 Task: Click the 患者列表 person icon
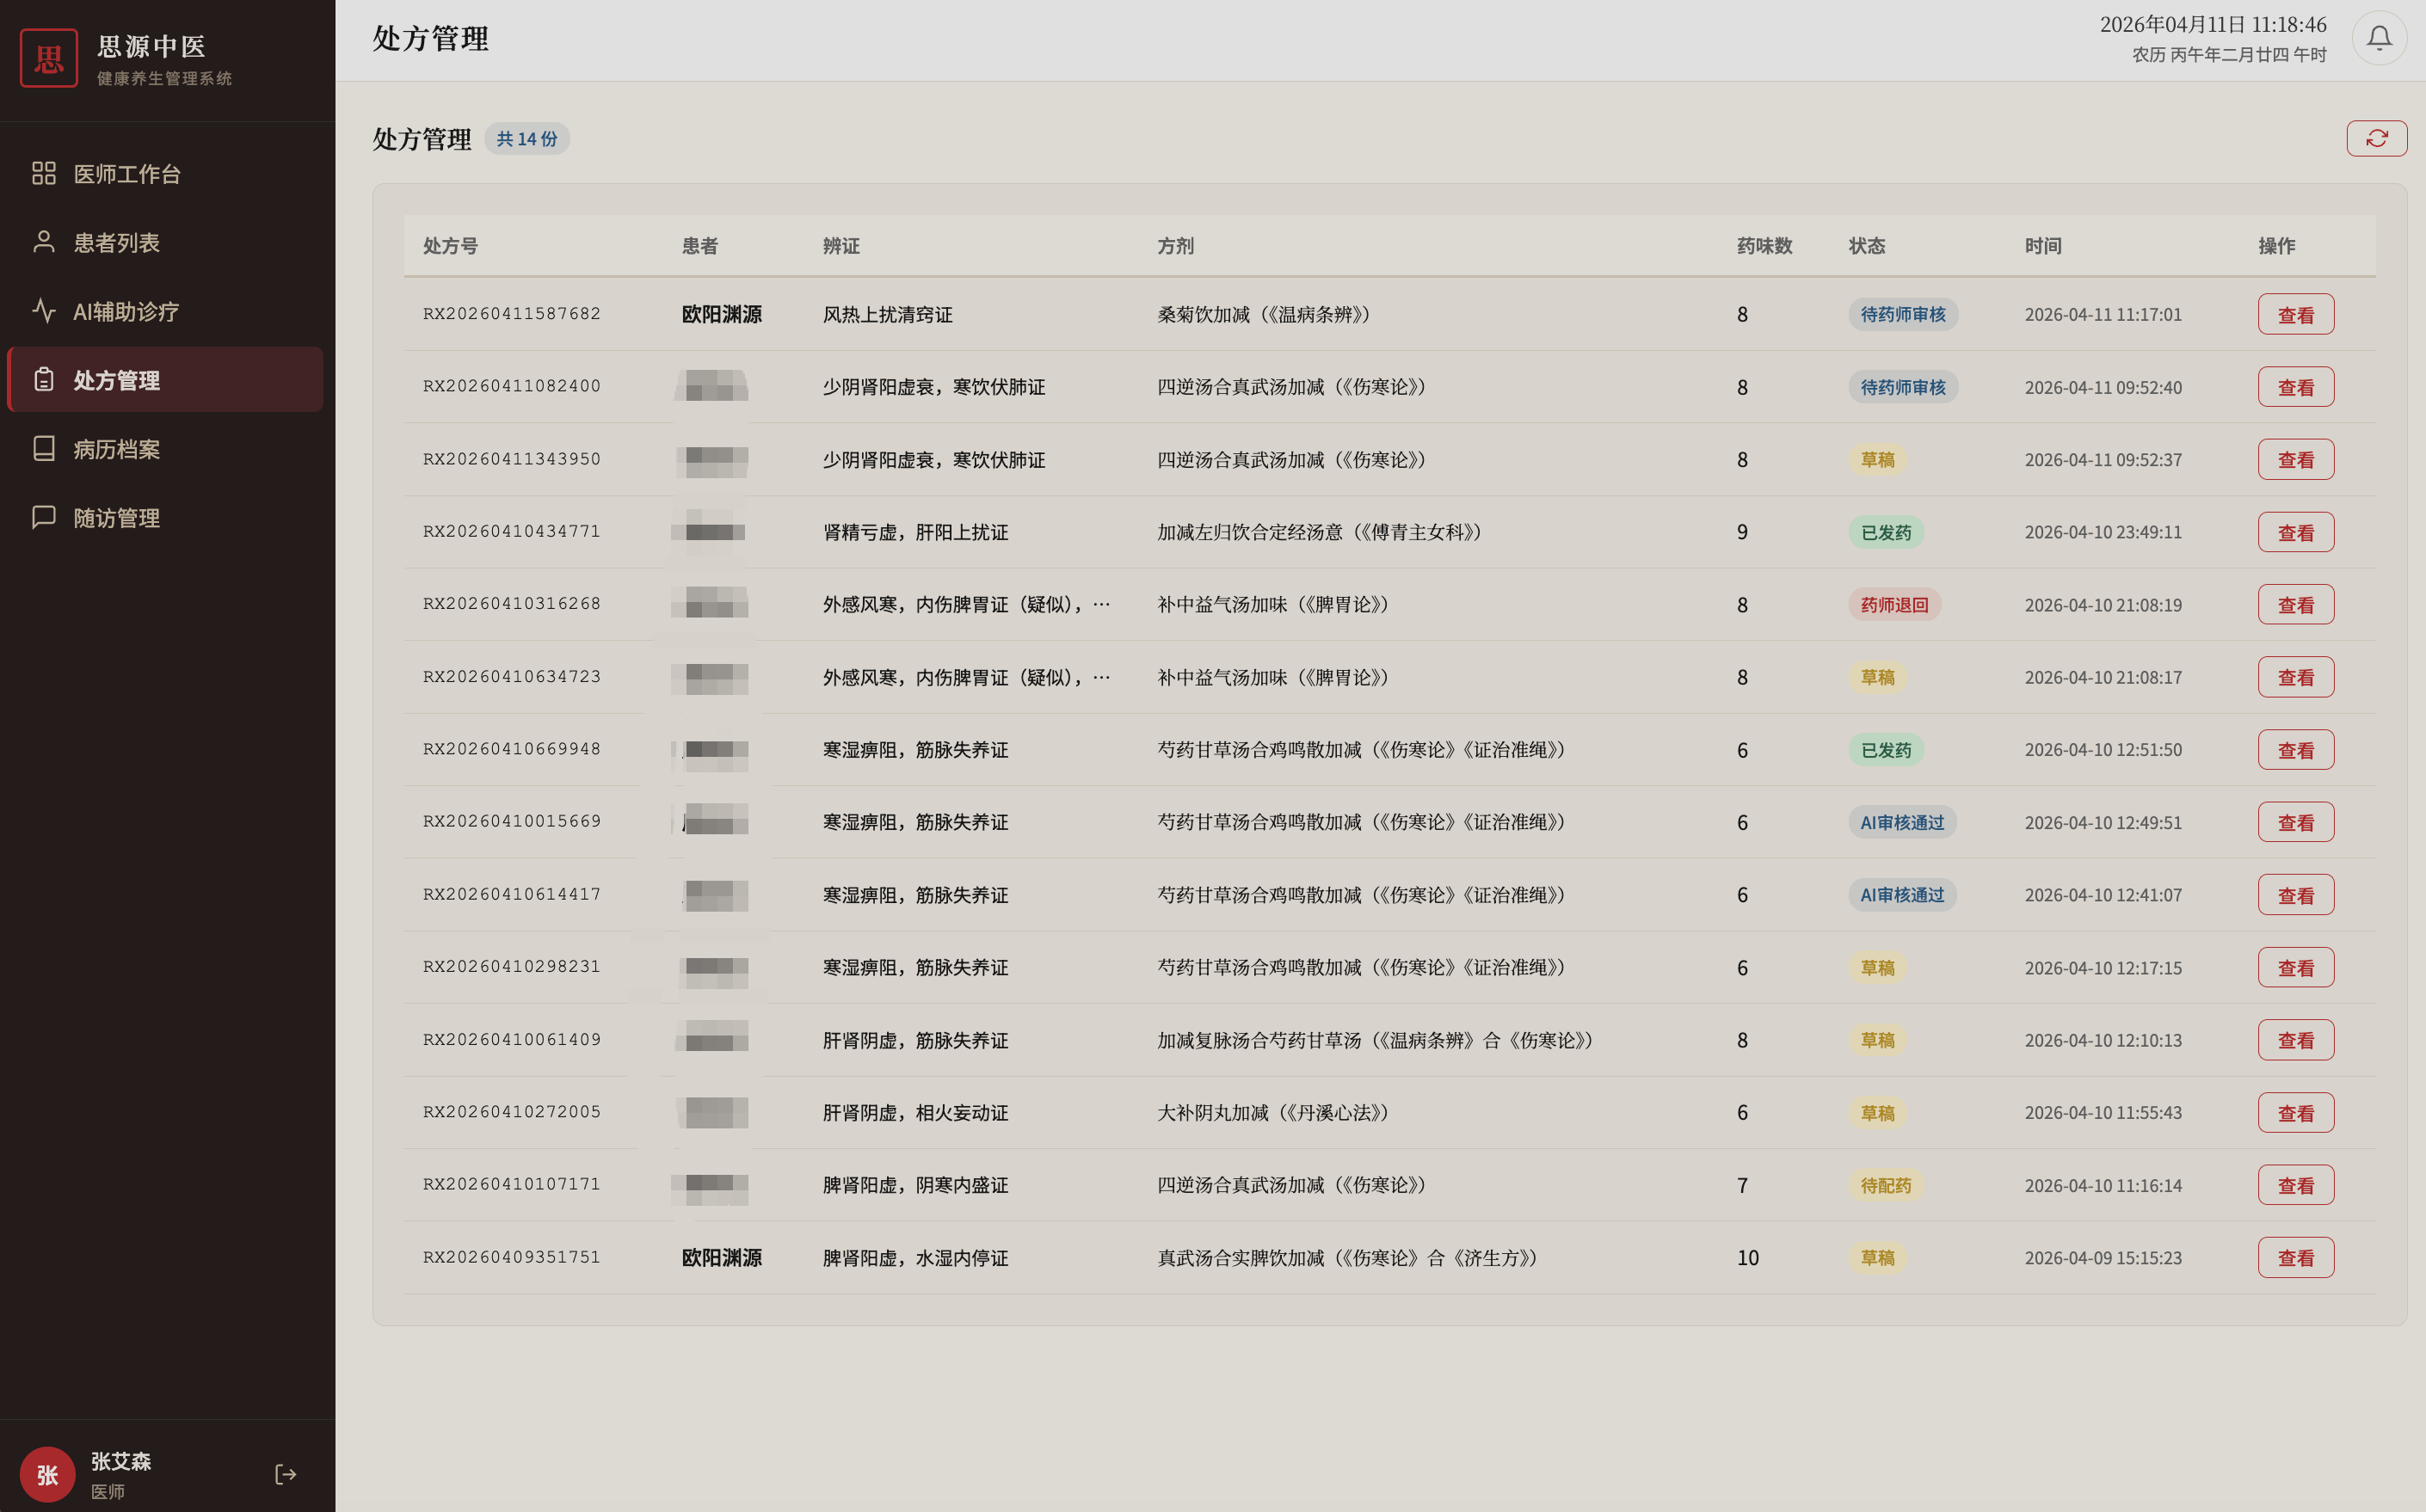[43, 242]
